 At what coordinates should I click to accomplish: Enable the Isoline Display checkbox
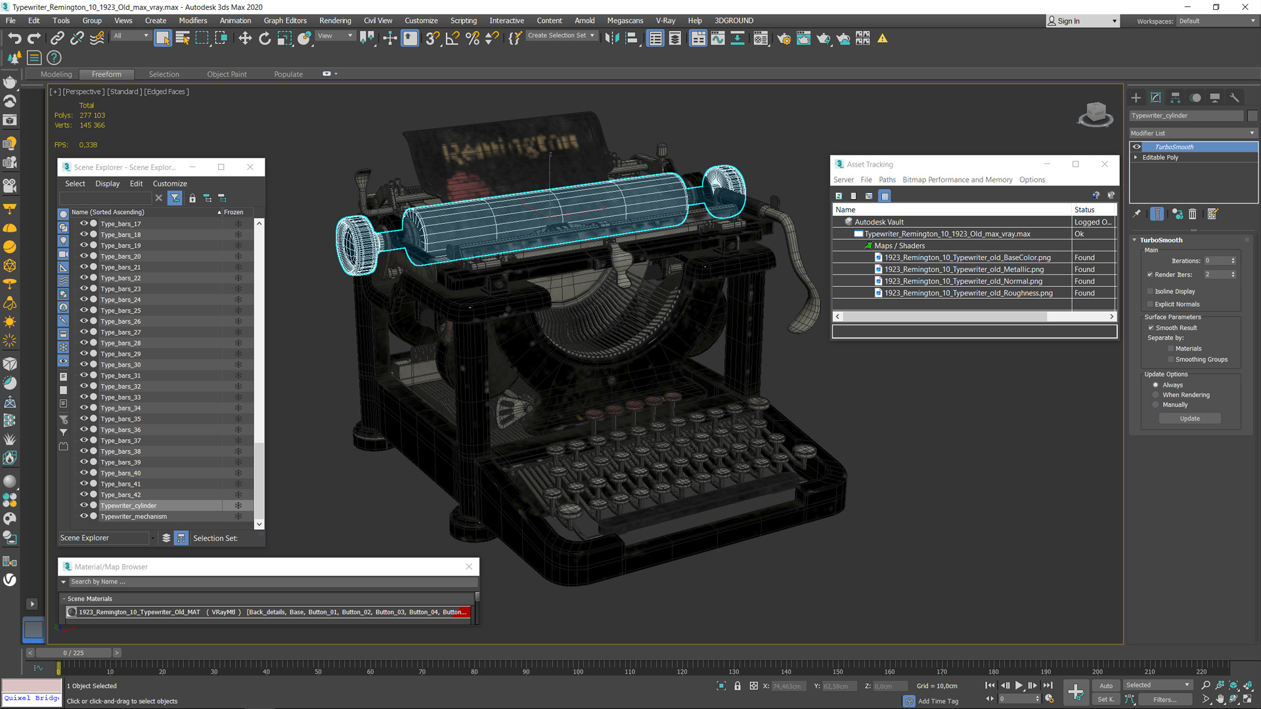tap(1150, 291)
